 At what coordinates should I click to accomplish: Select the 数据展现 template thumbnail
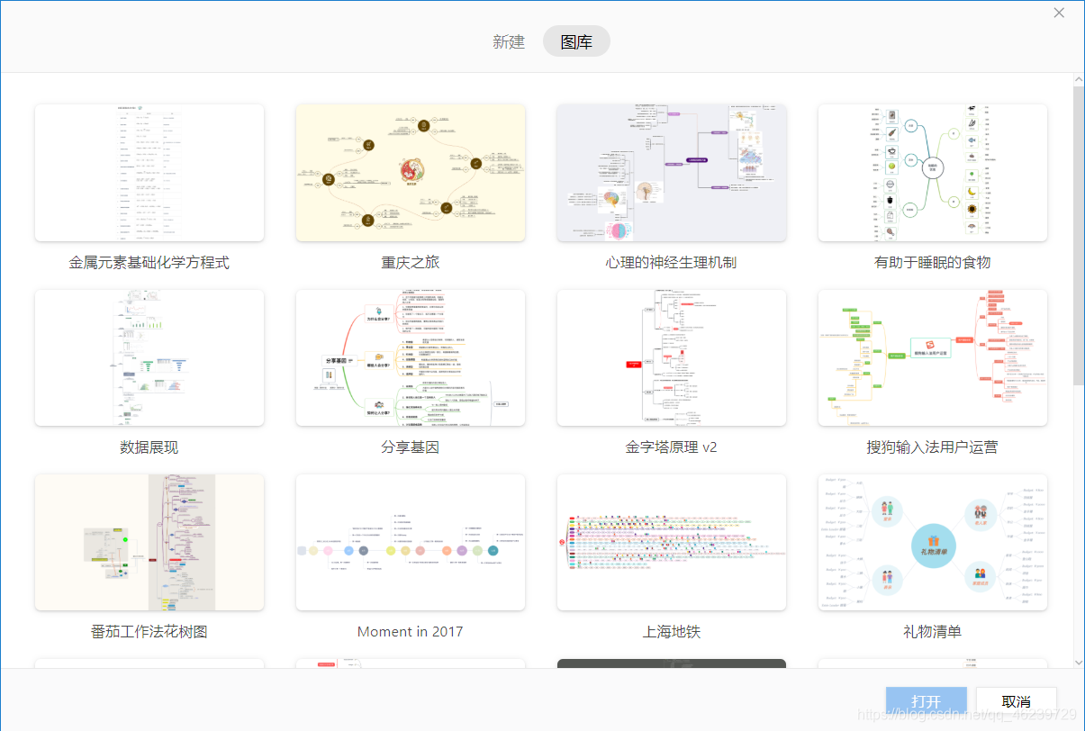coord(149,357)
